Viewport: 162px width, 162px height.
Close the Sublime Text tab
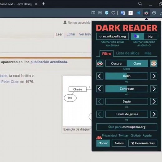click(36, 4)
